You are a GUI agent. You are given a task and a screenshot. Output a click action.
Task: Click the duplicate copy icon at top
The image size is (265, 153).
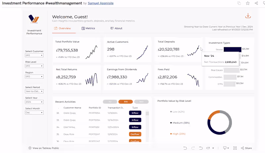(x=239, y=3)
